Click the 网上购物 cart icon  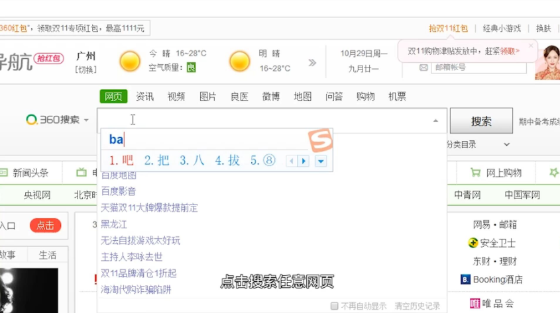tap(475, 173)
